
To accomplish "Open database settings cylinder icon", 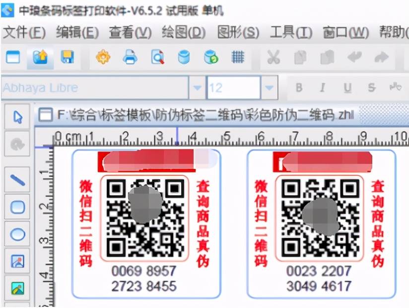I will 184,57.
